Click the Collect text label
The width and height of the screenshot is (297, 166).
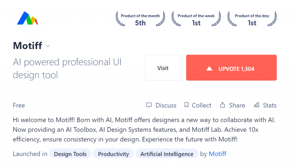click(202, 105)
